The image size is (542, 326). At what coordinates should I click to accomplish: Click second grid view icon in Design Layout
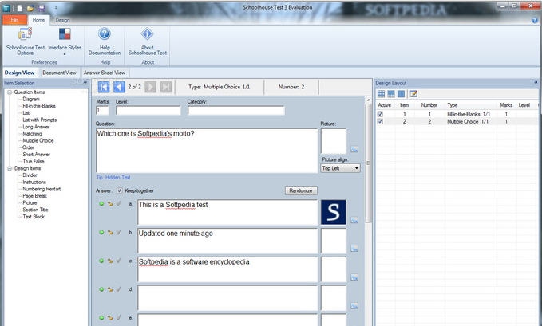coord(391,94)
